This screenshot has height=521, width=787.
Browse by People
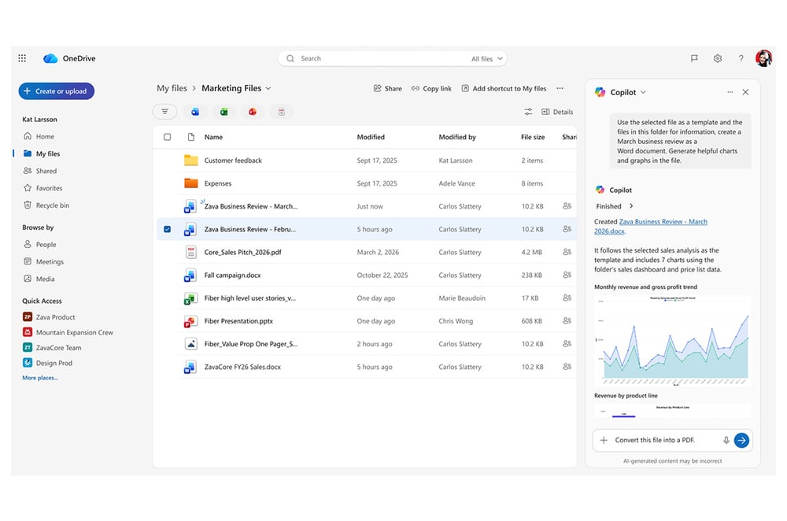39,245
